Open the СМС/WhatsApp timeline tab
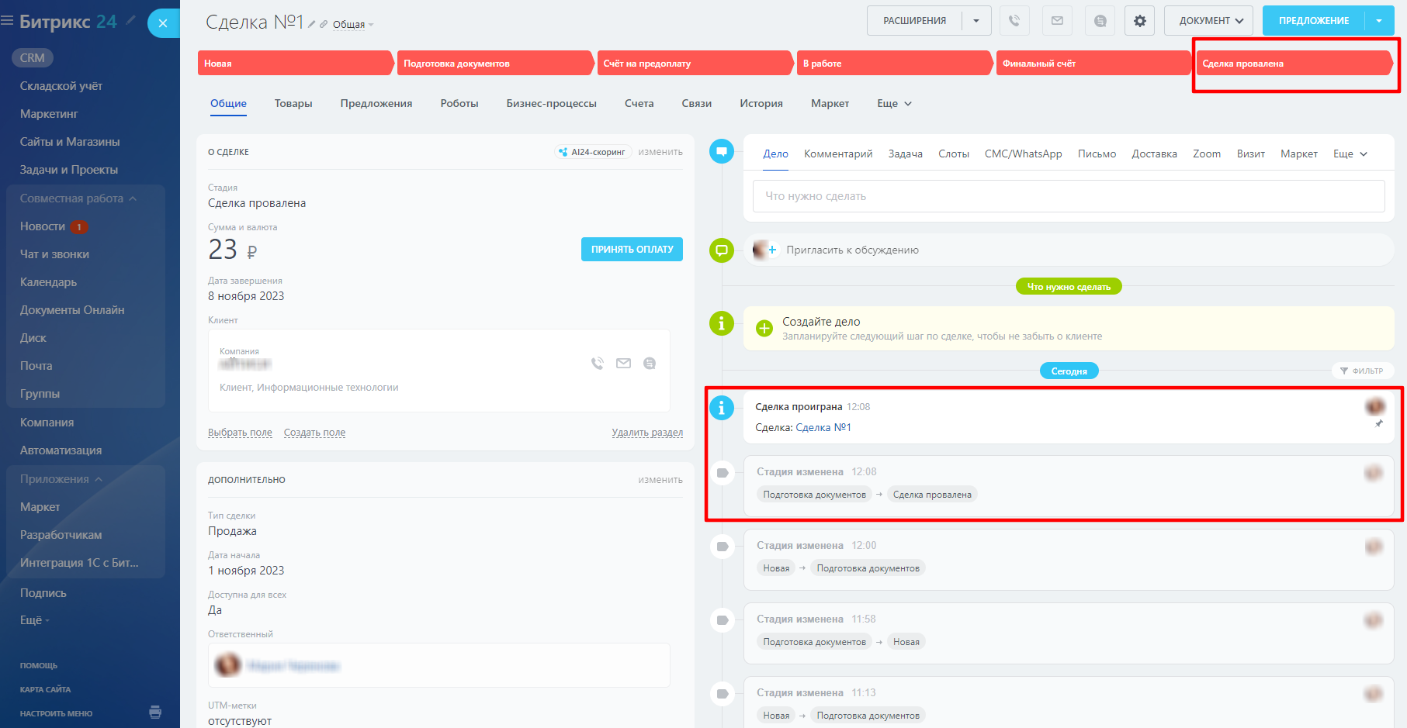 point(1023,154)
